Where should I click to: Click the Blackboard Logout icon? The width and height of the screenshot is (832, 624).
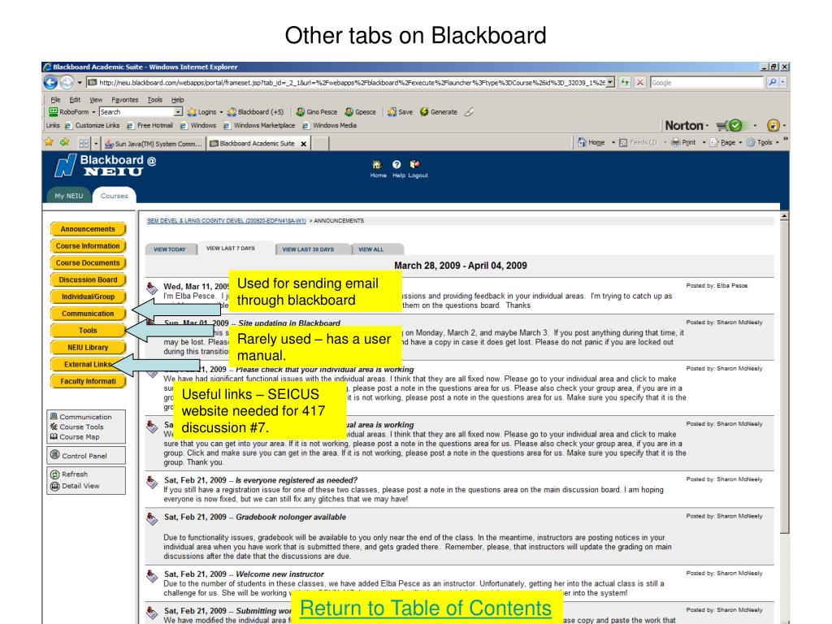pos(415,164)
